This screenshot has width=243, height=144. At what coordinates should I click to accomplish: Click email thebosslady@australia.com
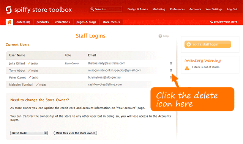107,63
